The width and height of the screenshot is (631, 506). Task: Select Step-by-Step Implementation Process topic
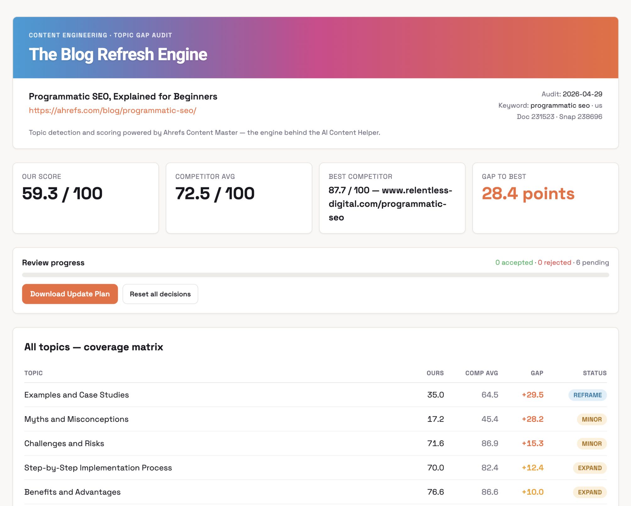point(98,468)
